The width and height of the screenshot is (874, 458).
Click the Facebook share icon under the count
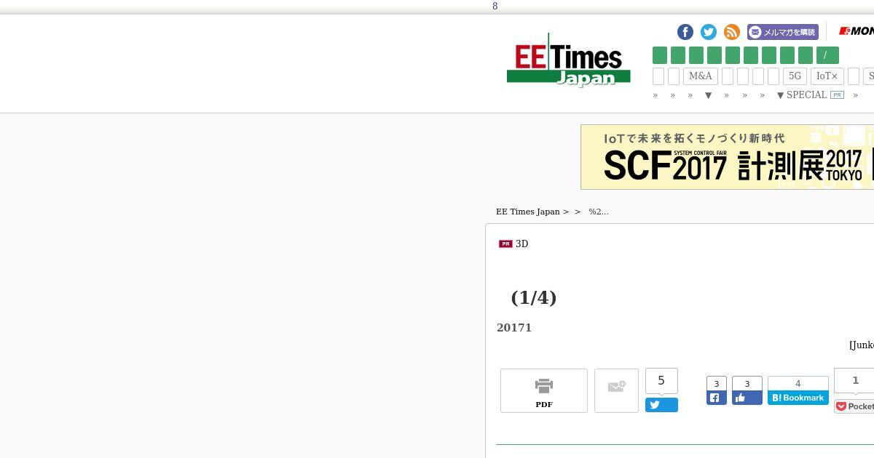tap(717, 398)
